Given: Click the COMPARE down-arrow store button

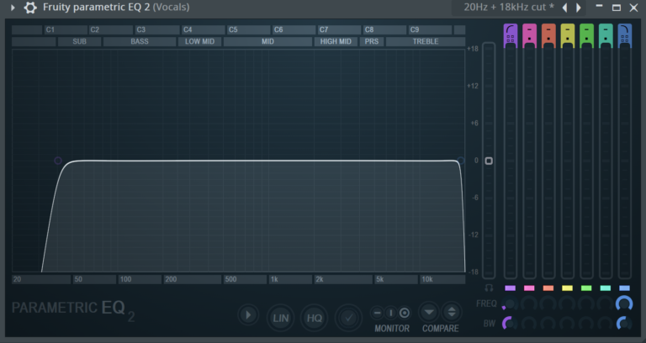Looking at the screenshot, I should 429,313.
